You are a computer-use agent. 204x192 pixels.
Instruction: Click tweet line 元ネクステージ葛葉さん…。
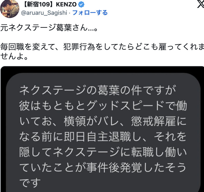pyautogui.click(x=49, y=27)
